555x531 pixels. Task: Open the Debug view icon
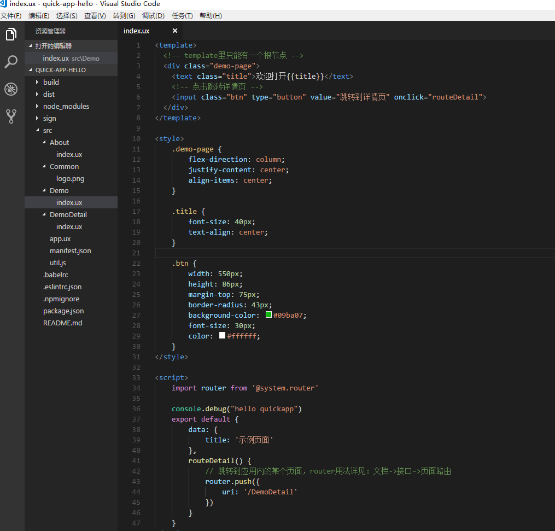(x=11, y=89)
